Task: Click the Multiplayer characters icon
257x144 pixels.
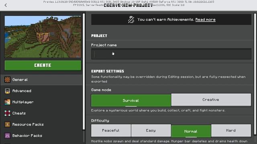Action: (x=7, y=102)
